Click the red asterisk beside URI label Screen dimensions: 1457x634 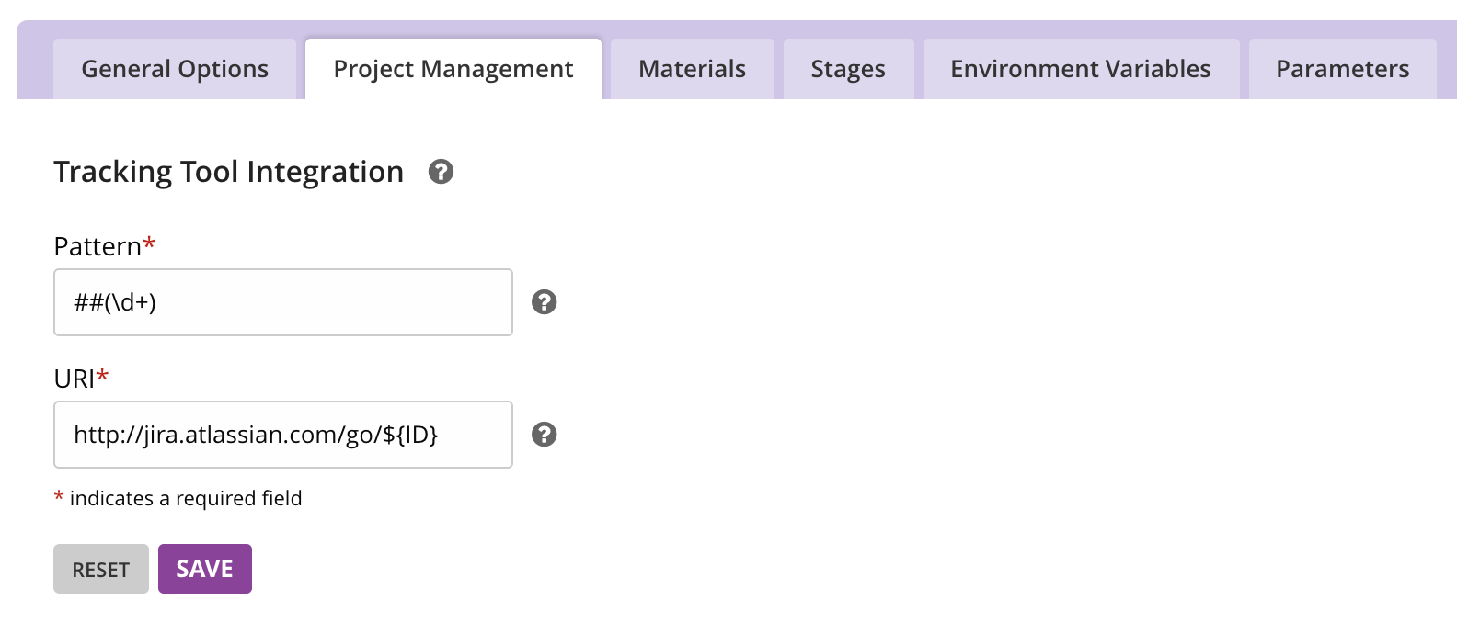click(x=103, y=376)
